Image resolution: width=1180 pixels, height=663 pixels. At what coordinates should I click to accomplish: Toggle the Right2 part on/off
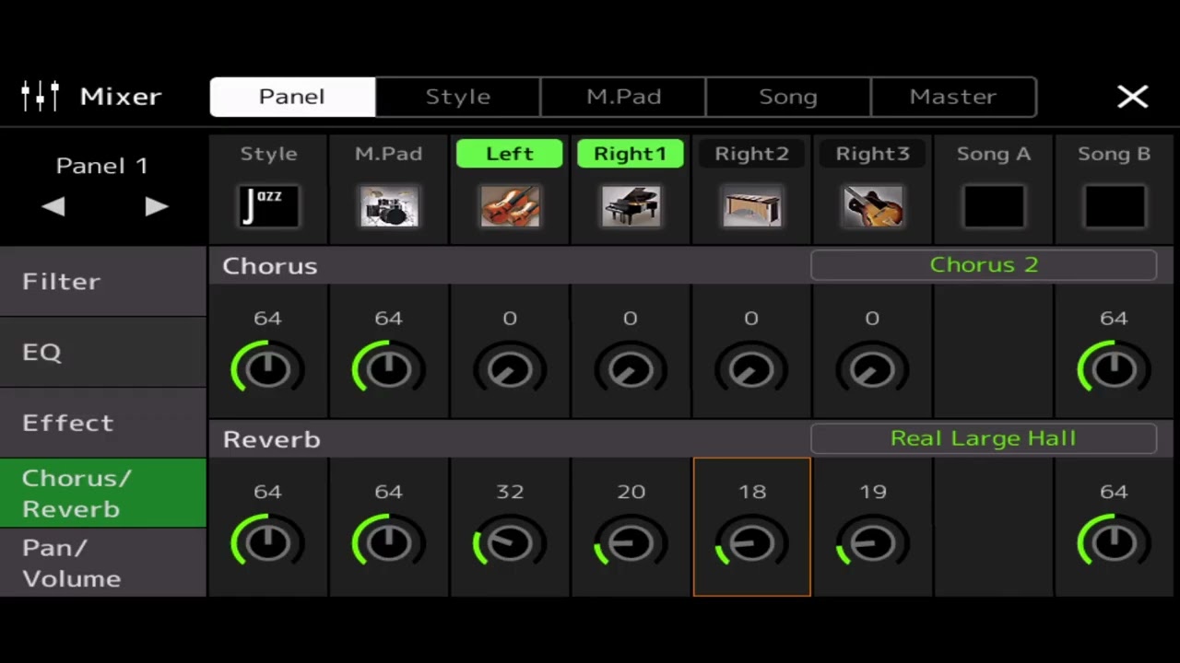tap(751, 154)
